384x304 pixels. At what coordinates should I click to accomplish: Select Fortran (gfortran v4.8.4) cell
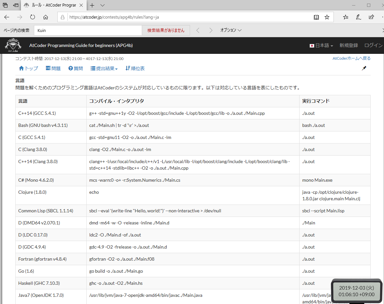[51, 259]
